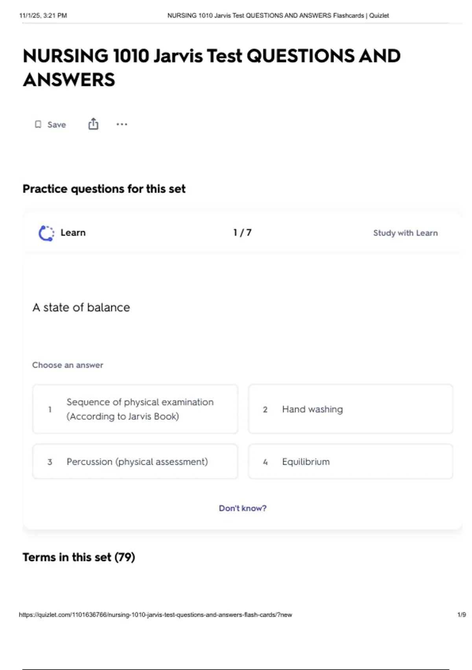Select answer 1 Sequence of physical examination
This screenshot has width=472, height=670.
coord(135,409)
